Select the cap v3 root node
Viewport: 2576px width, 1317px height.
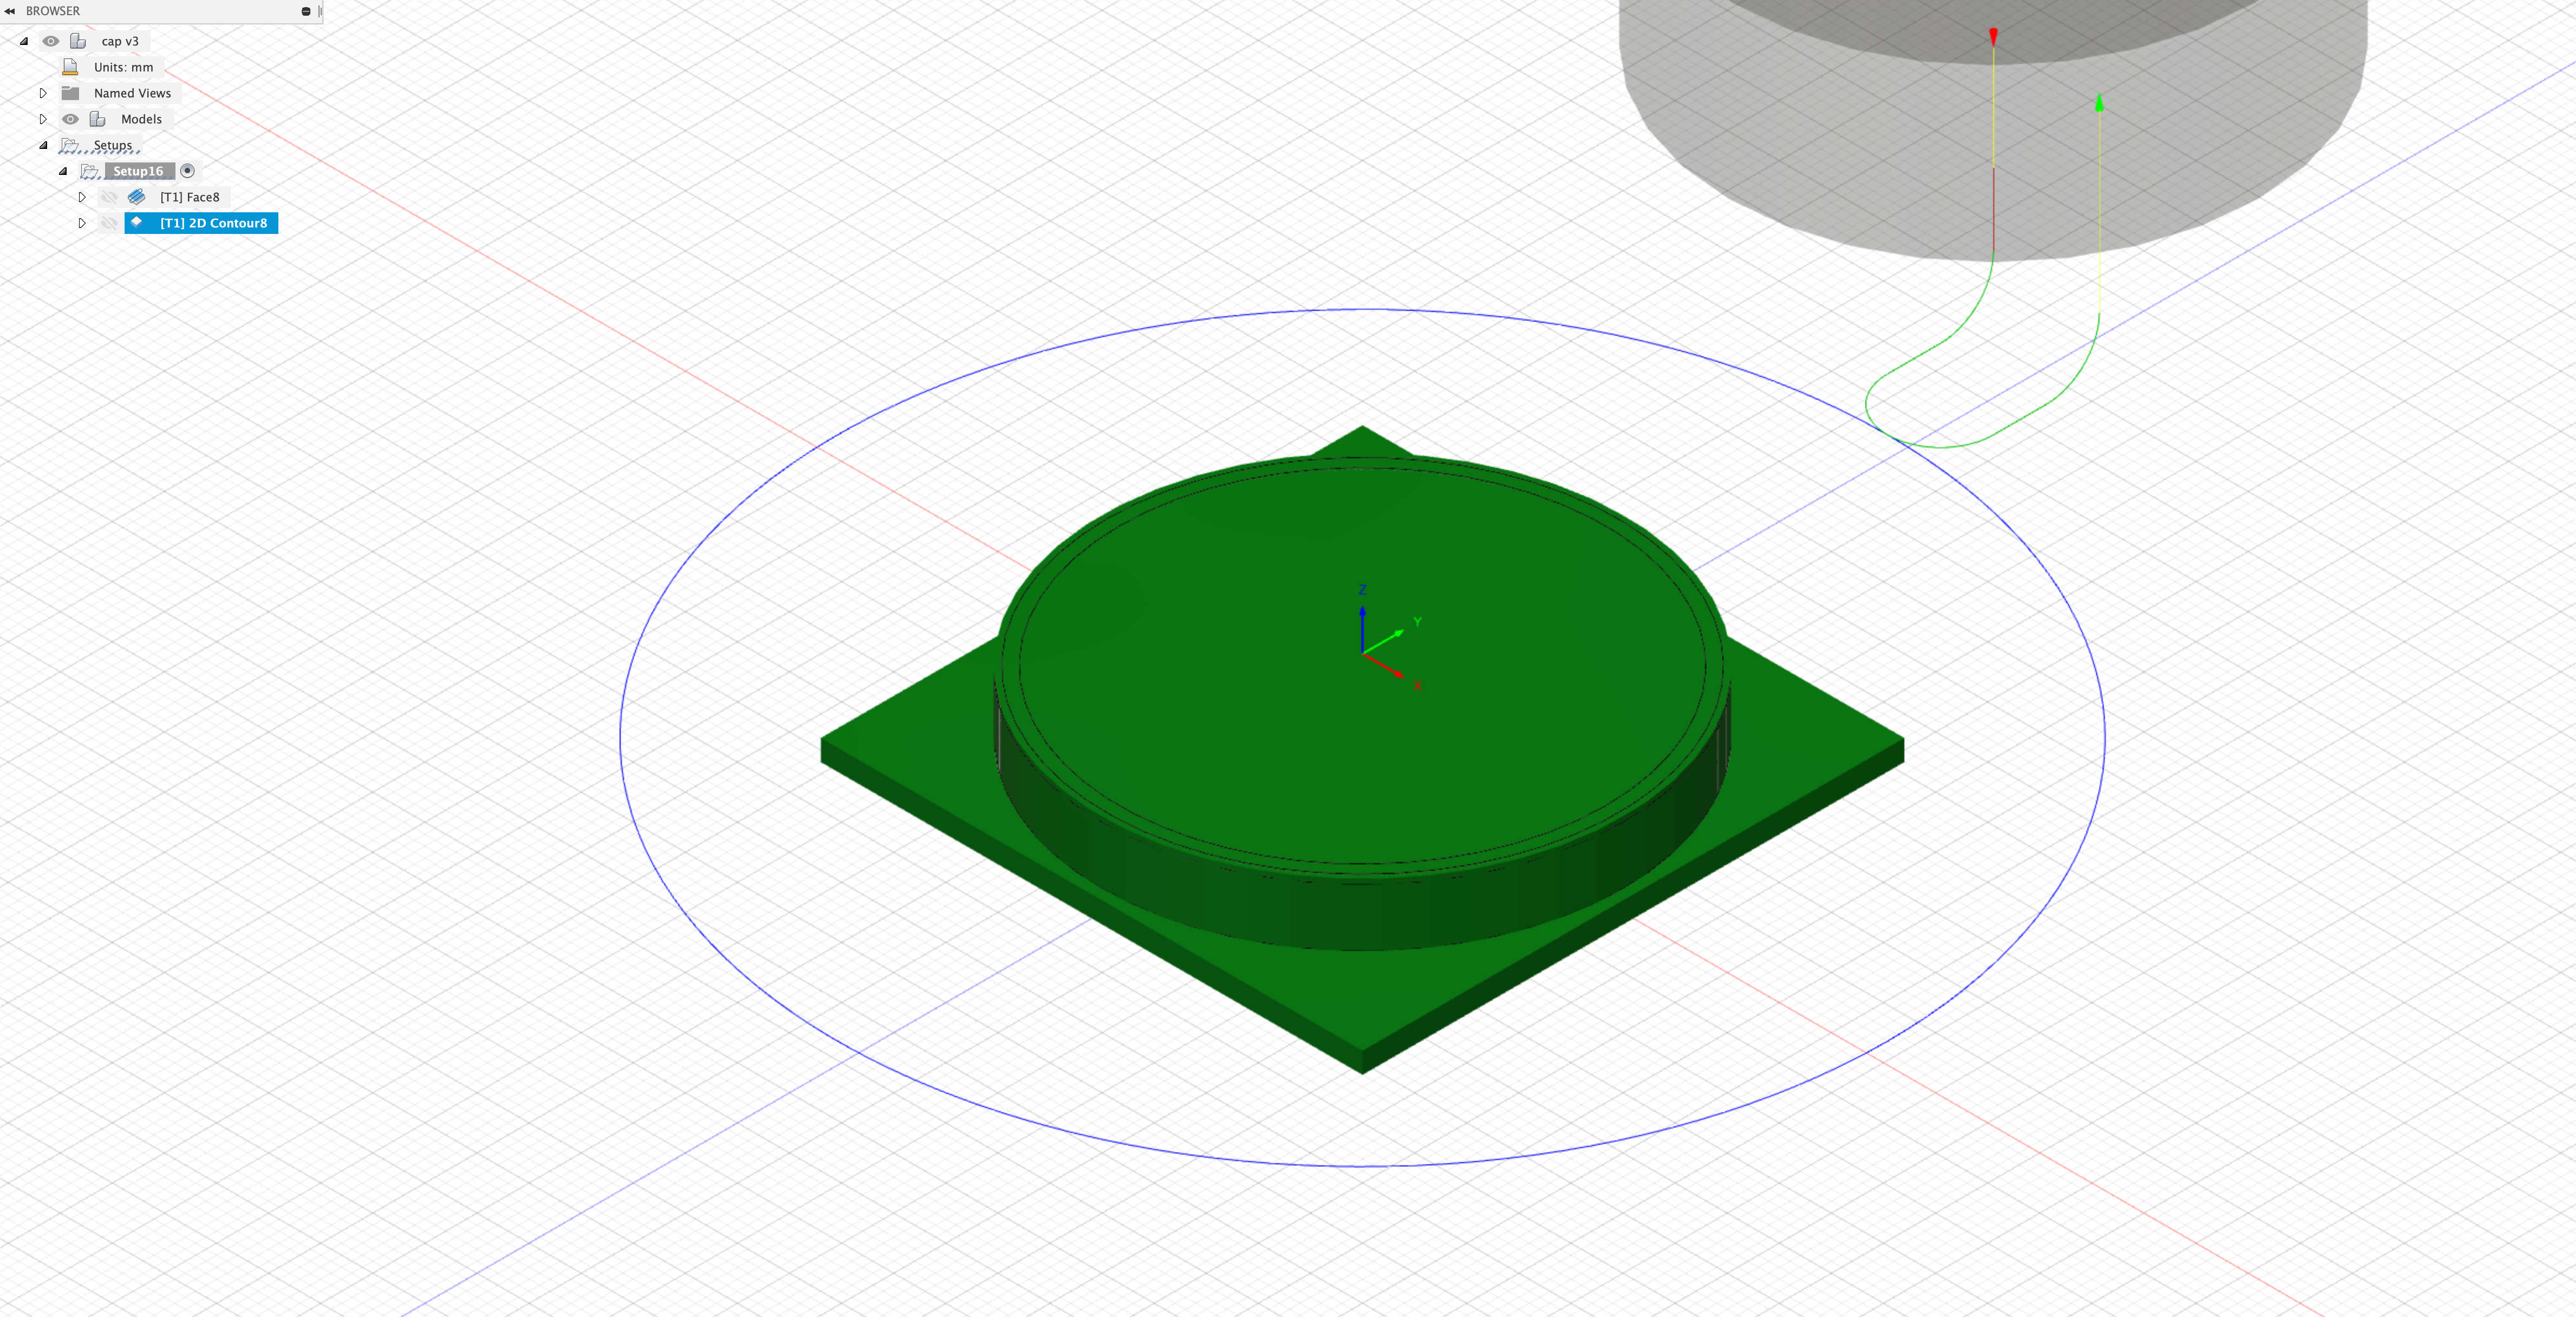[x=121, y=41]
